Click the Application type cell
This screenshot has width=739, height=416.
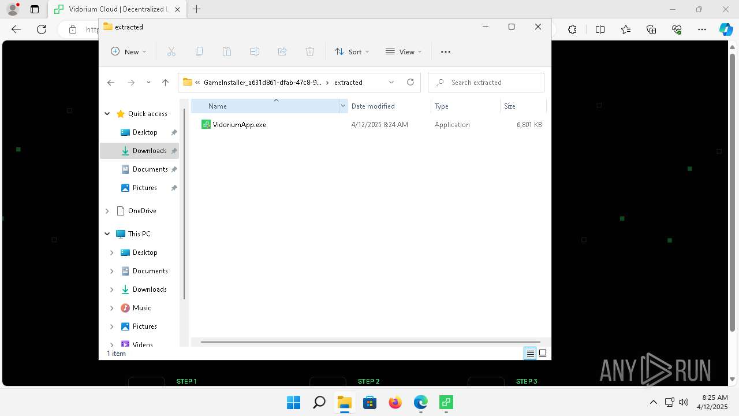coord(452,124)
